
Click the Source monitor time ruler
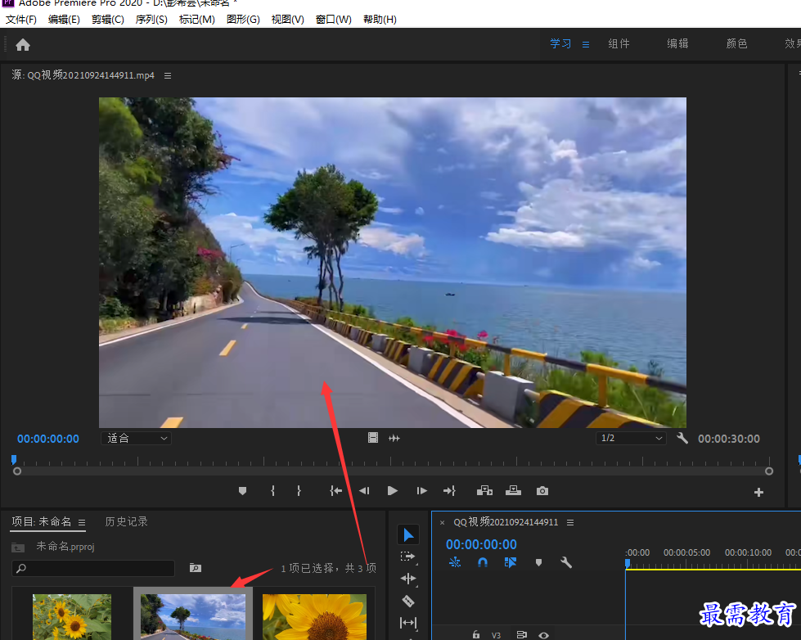tap(391, 461)
